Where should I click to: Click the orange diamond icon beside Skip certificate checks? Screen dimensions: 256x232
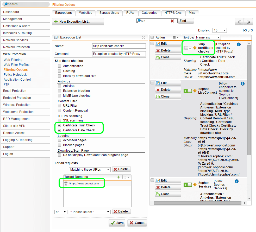[x=195, y=48]
